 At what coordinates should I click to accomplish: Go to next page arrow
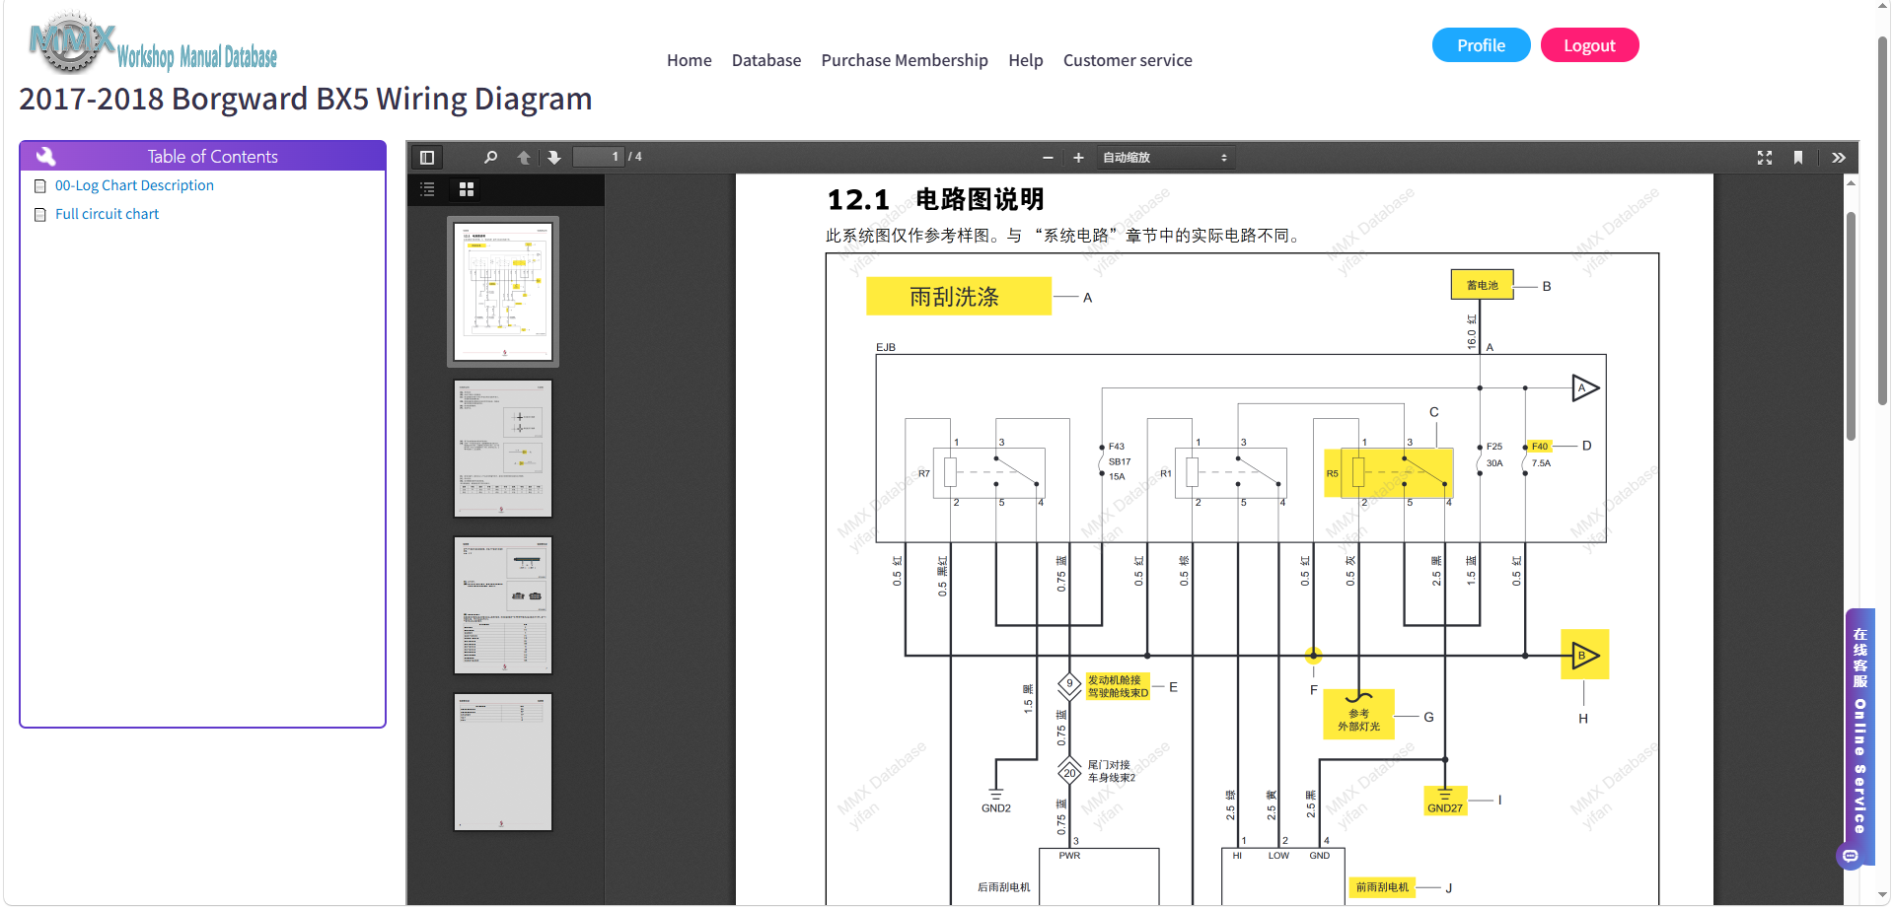[554, 158]
